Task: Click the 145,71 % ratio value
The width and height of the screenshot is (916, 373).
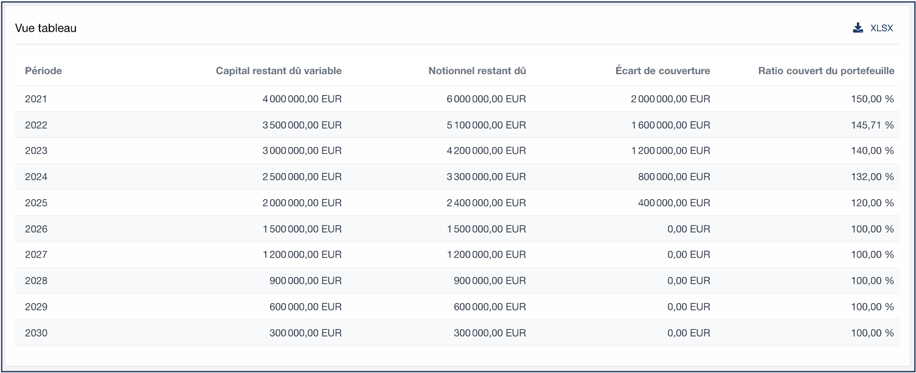Action: click(872, 125)
